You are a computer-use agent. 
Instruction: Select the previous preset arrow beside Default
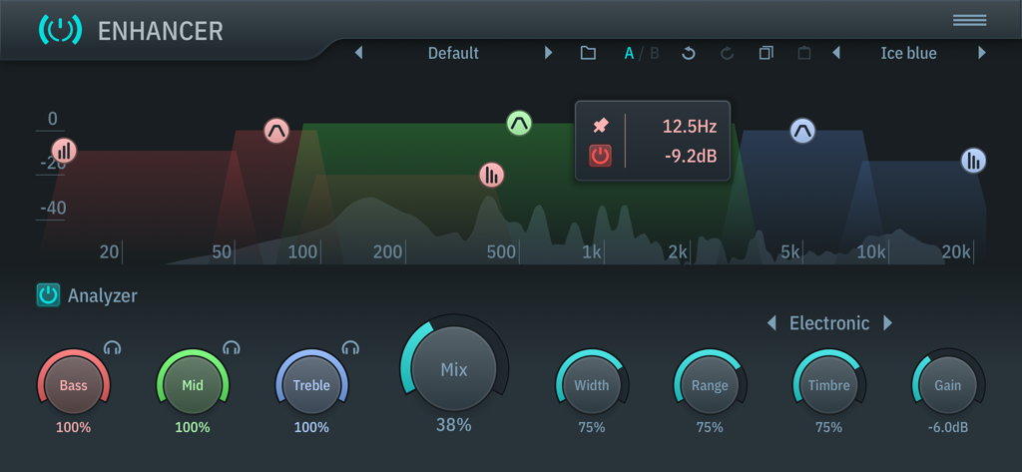tap(358, 53)
